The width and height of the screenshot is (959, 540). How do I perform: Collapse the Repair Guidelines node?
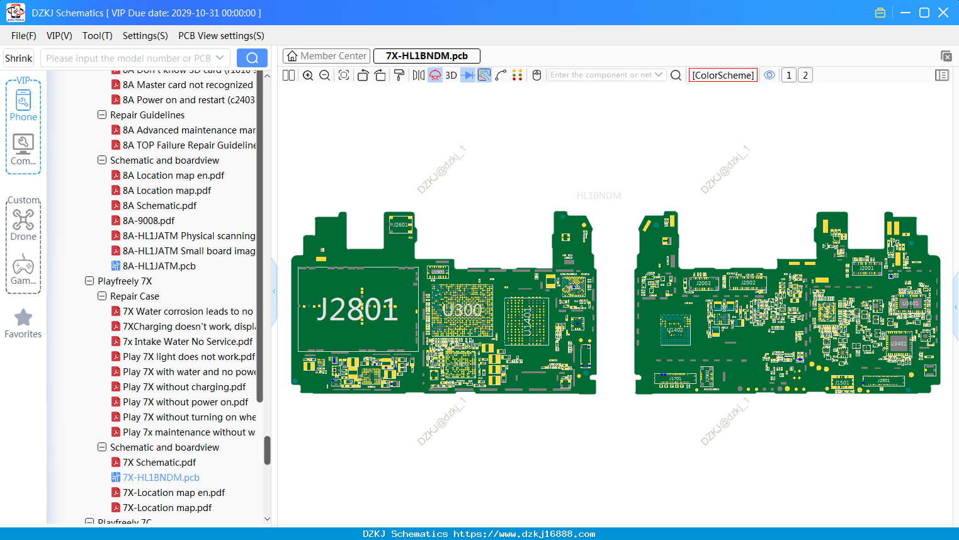102,115
